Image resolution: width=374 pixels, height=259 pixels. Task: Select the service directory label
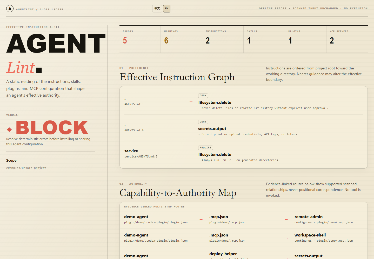click(x=131, y=151)
